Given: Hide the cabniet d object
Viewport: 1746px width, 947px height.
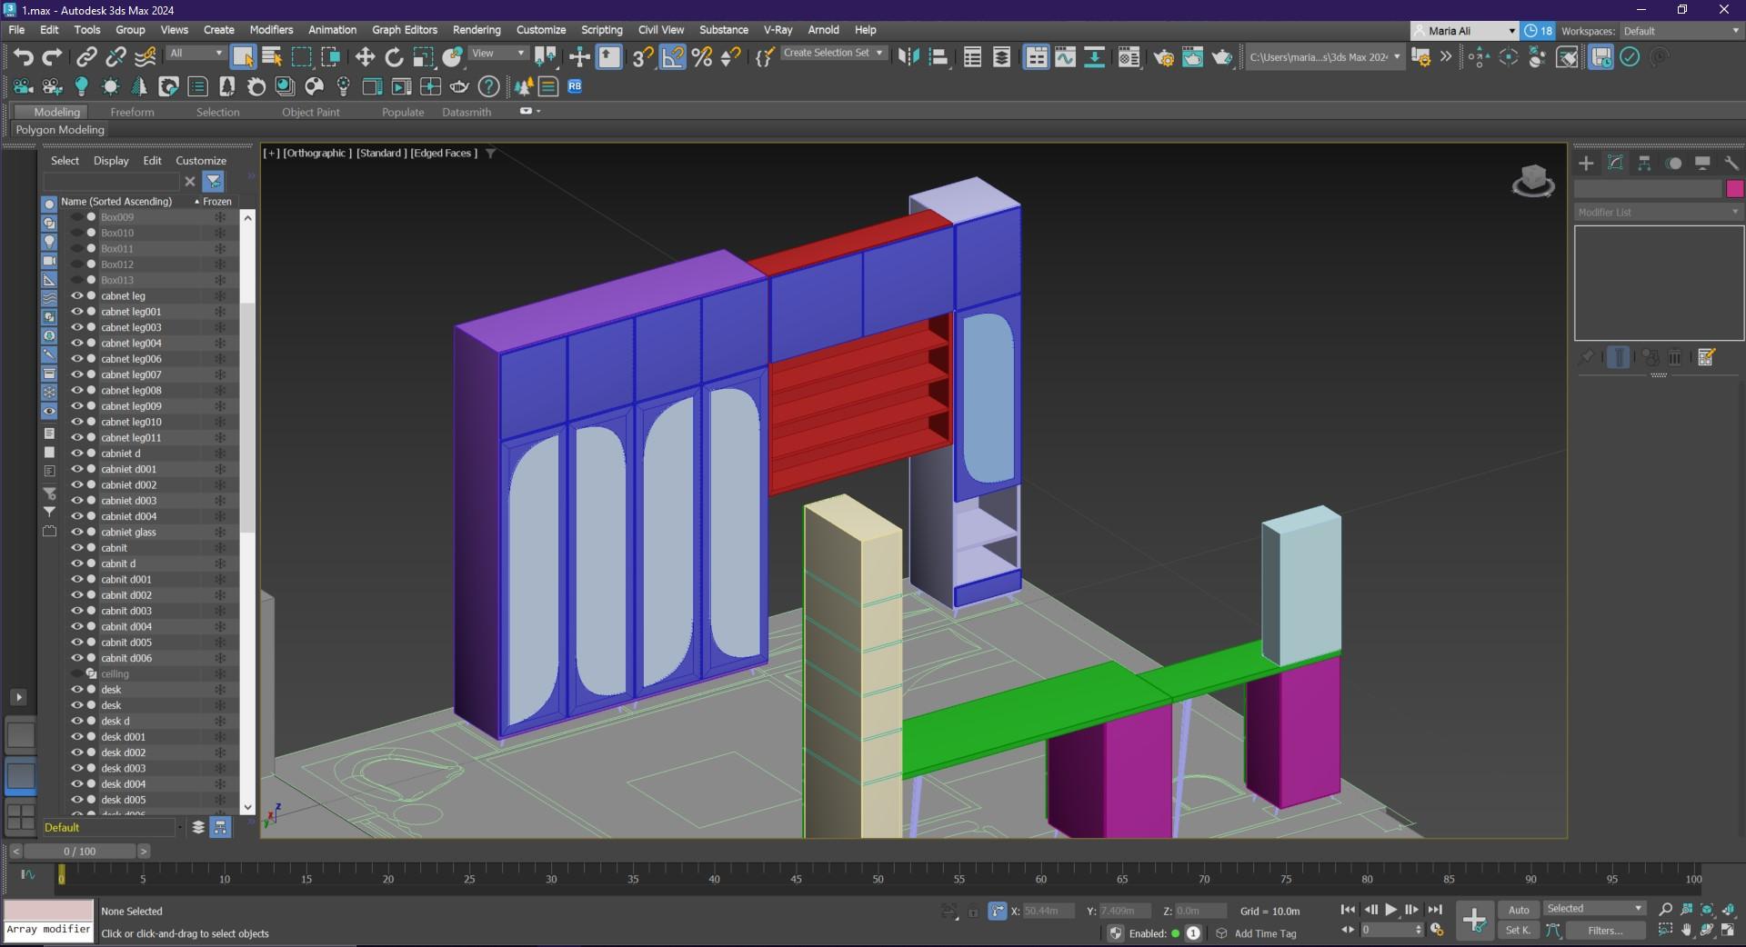Looking at the screenshot, I should (x=77, y=453).
